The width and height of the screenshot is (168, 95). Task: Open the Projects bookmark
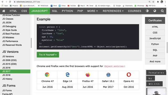14,6
